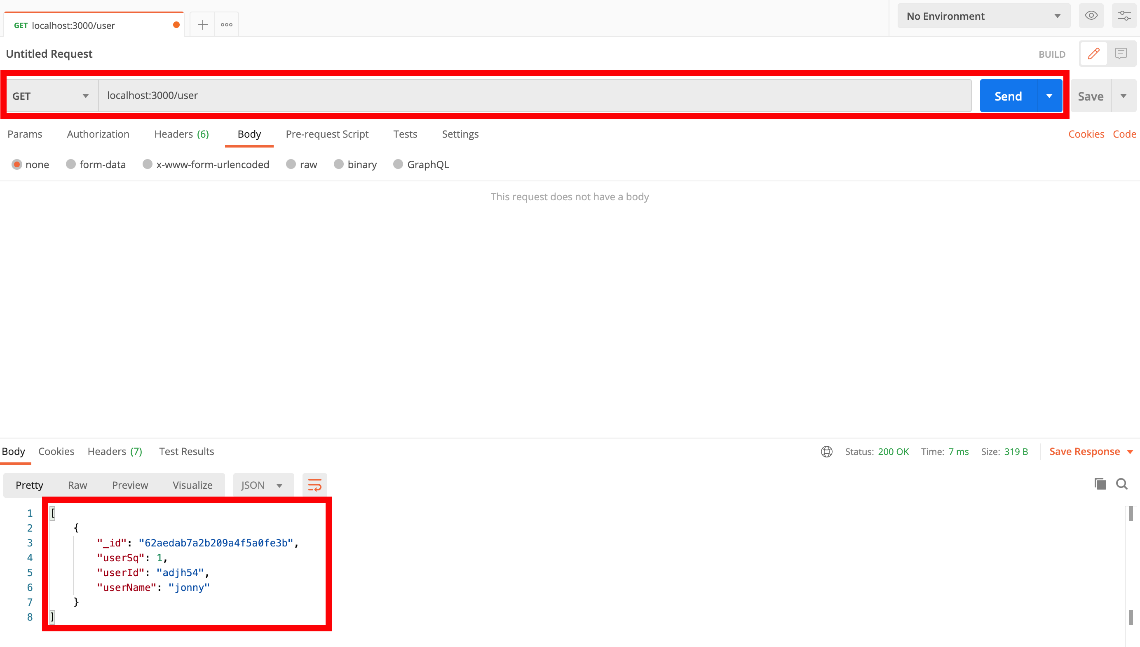The height and width of the screenshot is (647, 1140).
Task: Select the form-data radio button
Action: (70, 164)
